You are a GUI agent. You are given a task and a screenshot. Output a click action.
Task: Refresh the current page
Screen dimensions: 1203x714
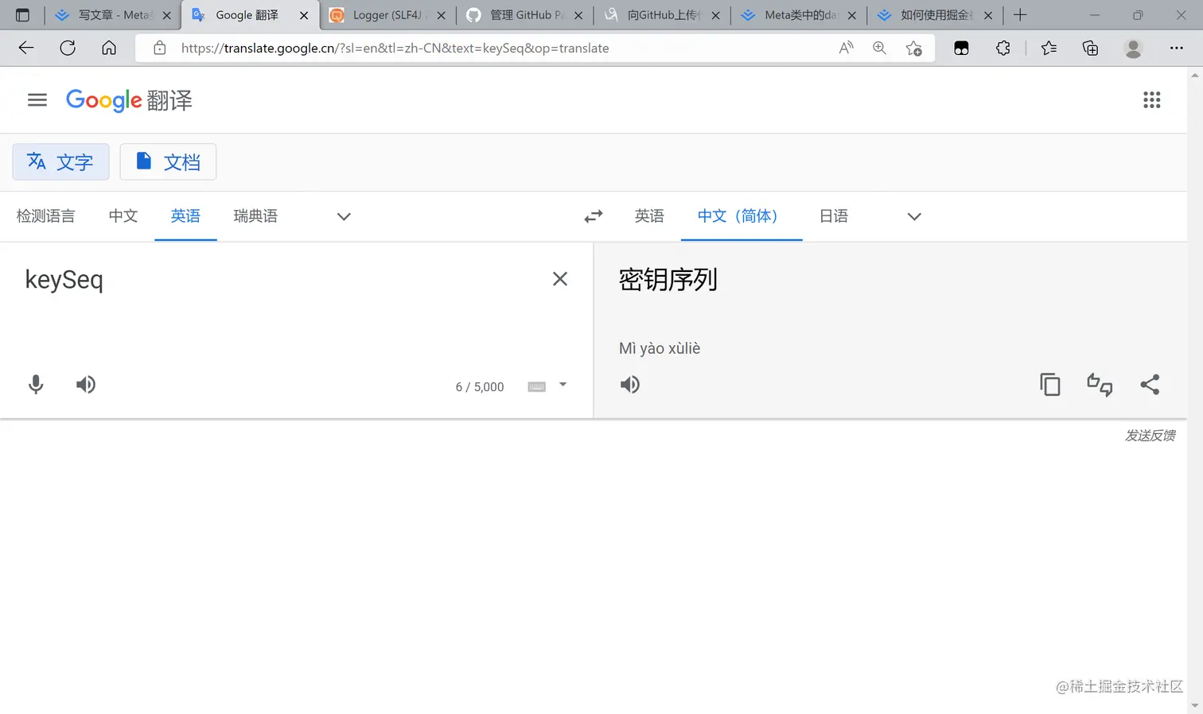[68, 49]
